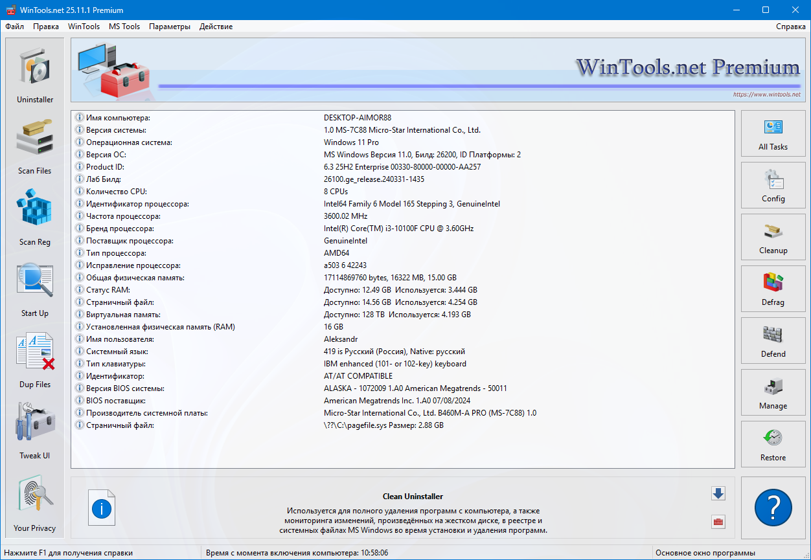Image resolution: width=811 pixels, height=560 pixels.
Task: Click the info icon beside Бренд процессора
Action: tap(80, 229)
